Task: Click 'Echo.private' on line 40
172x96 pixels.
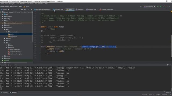Action: [x=48, y=47]
